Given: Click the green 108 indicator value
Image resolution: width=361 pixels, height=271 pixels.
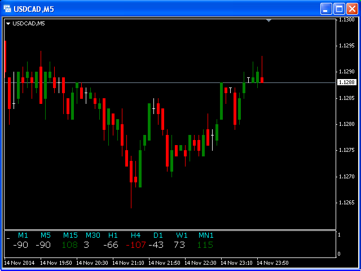Looking at the screenshot, I should coord(69,245).
